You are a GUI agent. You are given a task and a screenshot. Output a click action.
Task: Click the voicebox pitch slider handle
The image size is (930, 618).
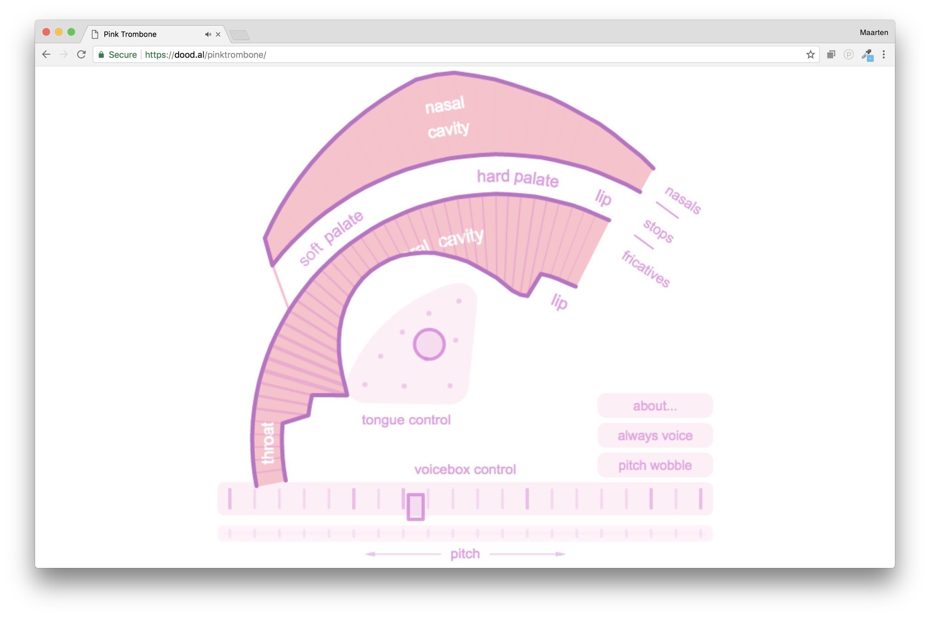(x=415, y=507)
